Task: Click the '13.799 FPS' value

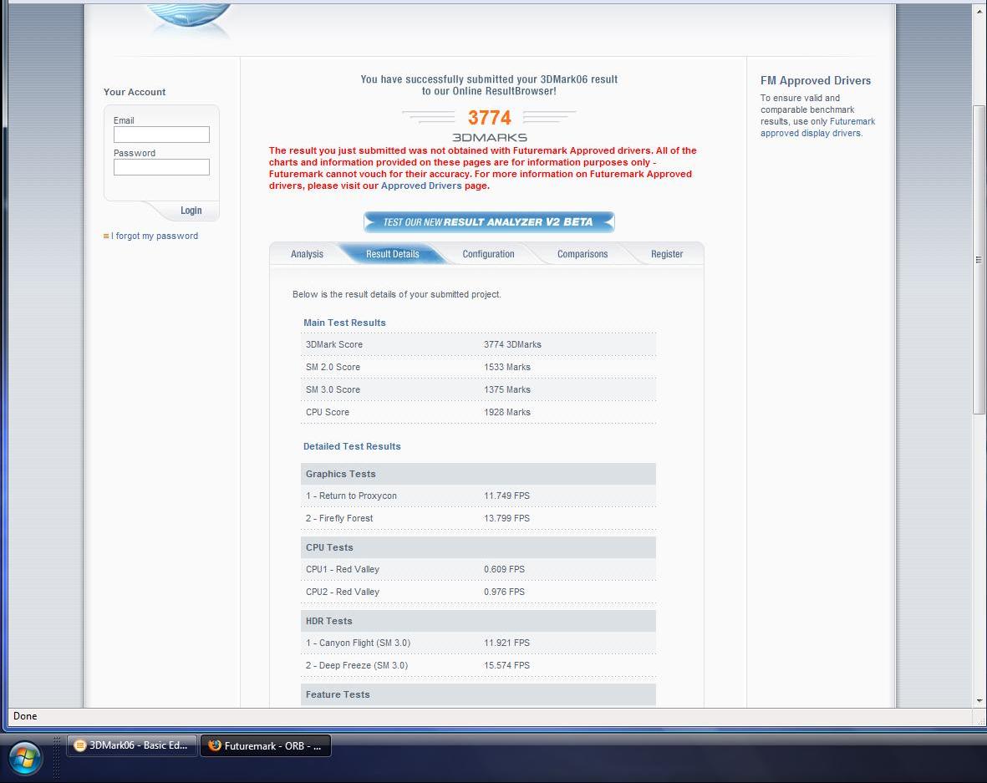Action: (506, 519)
